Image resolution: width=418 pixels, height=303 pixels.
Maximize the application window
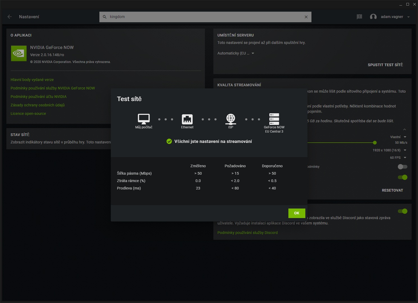[x=408, y=4]
